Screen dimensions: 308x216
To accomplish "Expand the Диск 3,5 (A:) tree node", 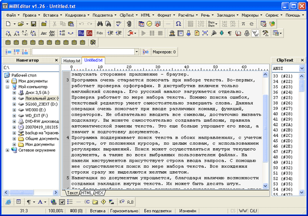I will [14, 92].
